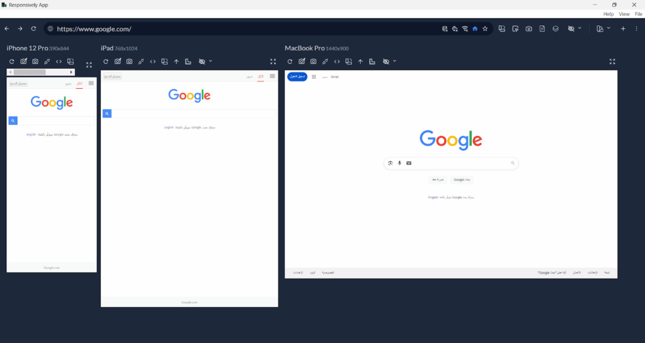Rotate all devices from the main toolbar
This screenshot has height=343, width=645.
[502, 29]
